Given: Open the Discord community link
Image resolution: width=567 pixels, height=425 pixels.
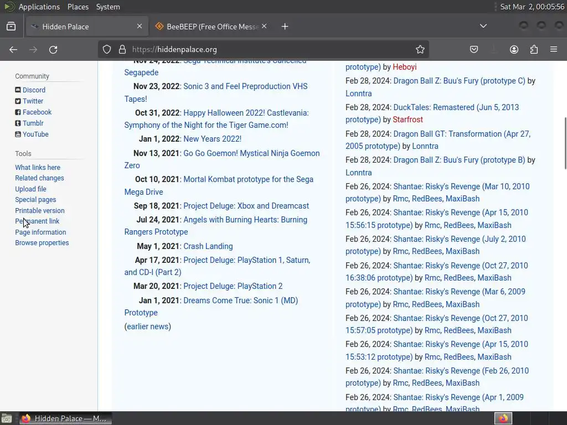Looking at the screenshot, I should pos(34,90).
